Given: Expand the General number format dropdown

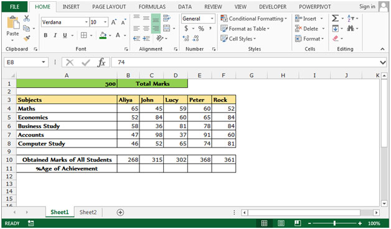Looking at the screenshot, I should point(212,19).
